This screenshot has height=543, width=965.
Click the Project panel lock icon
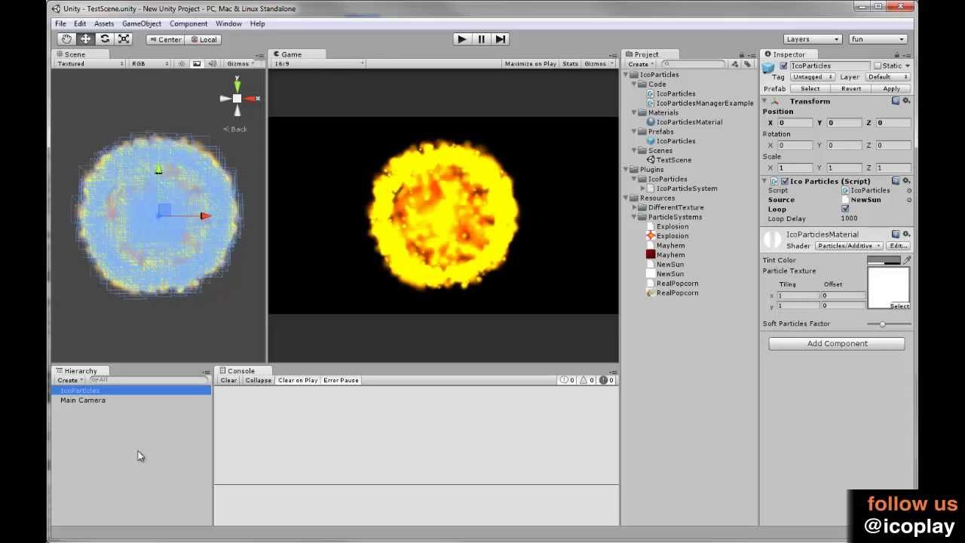click(742, 54)
